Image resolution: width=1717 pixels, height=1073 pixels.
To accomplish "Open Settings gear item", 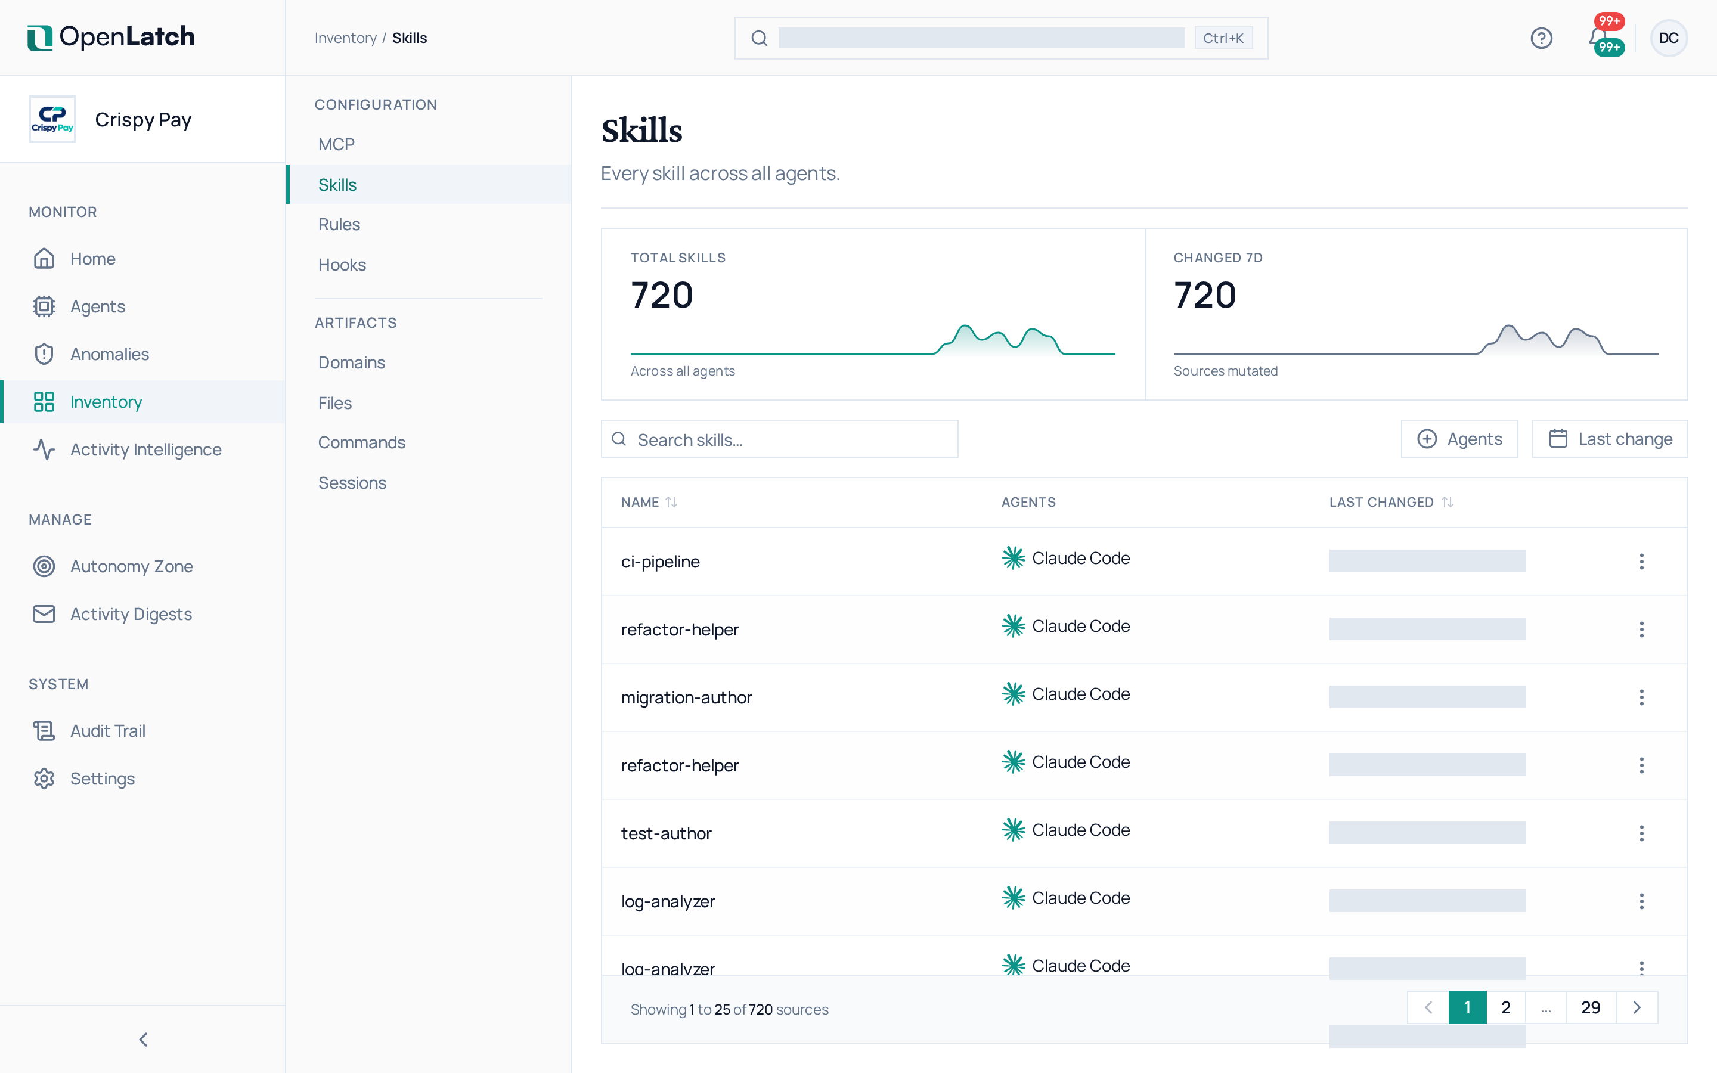I will point(142,779).
